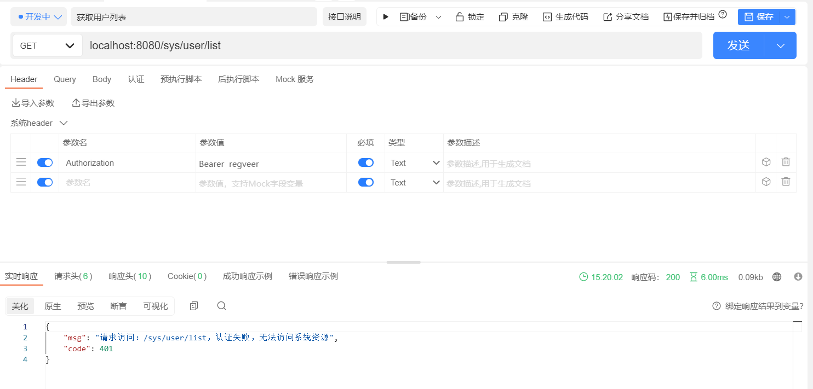The image size is (813, 389).
Task: Open Text type dropdown for Authorization
Action: [415, 163]
